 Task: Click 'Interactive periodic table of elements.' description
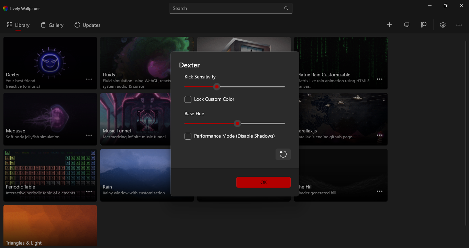[x=41, y=193]
